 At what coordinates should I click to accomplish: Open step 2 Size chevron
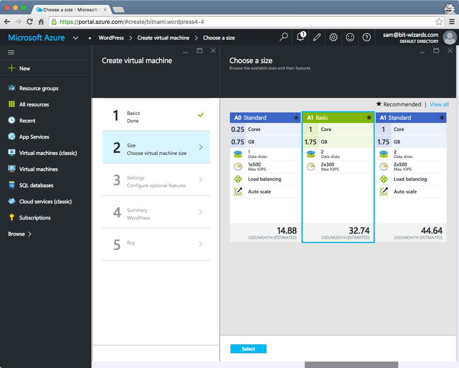tap(201, 147)
